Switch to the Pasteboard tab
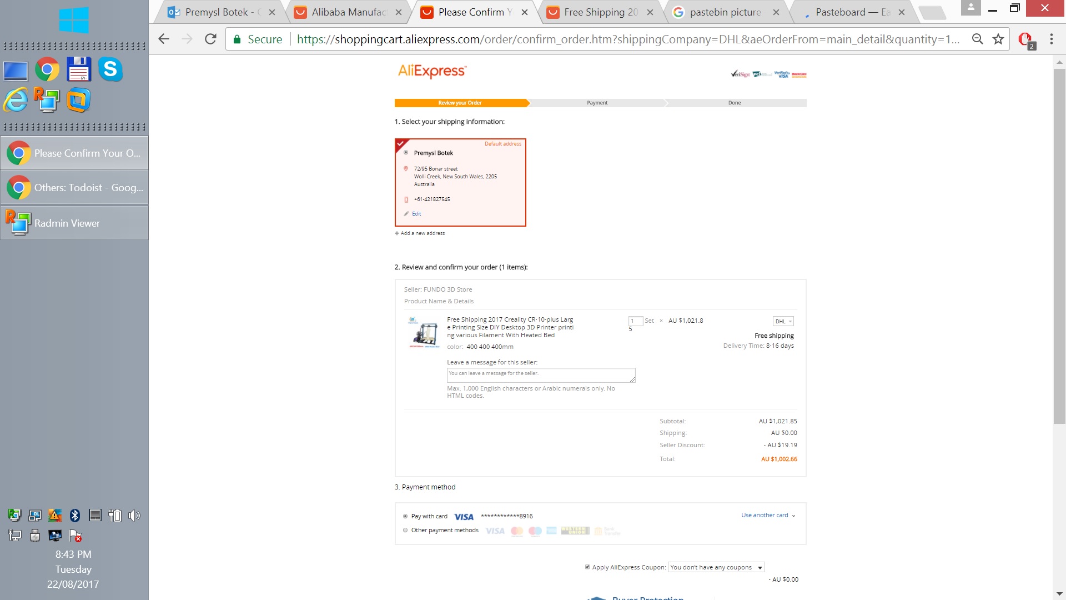1066x600 pixels. tap(852, 12)
